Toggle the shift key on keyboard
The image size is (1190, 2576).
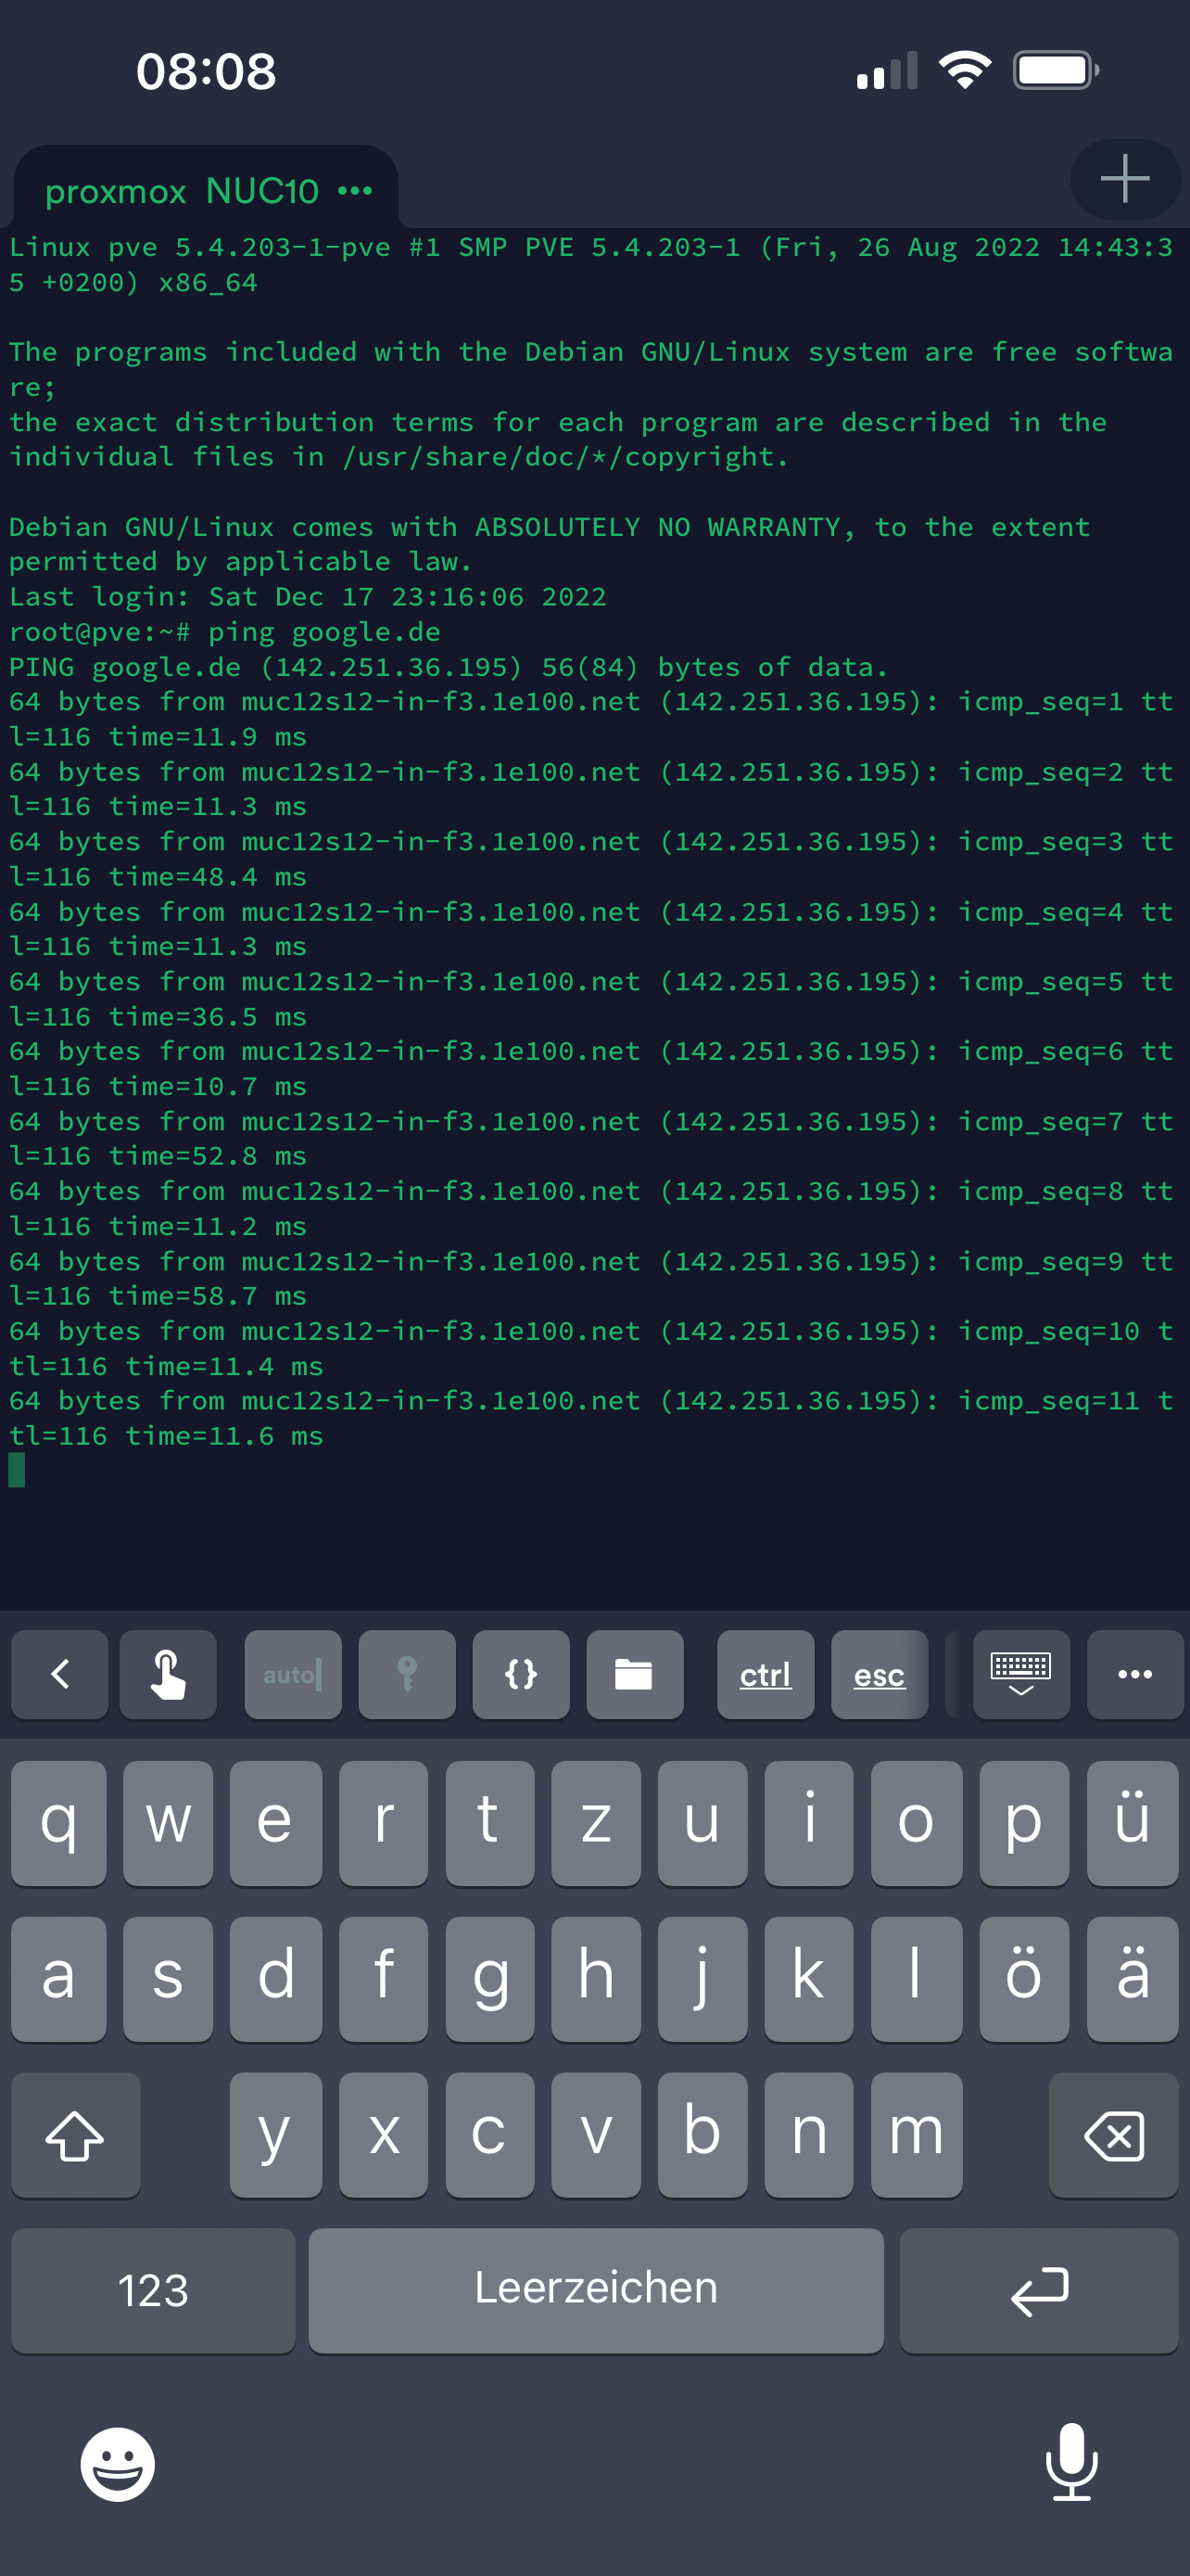(75, 2135)
